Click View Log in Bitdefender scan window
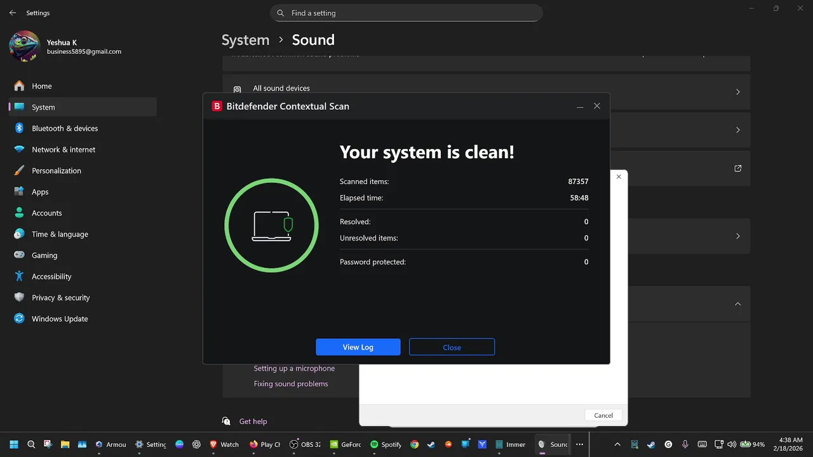Image resolution: width=813 pixels, height=457 pixels. click(358, 347)
